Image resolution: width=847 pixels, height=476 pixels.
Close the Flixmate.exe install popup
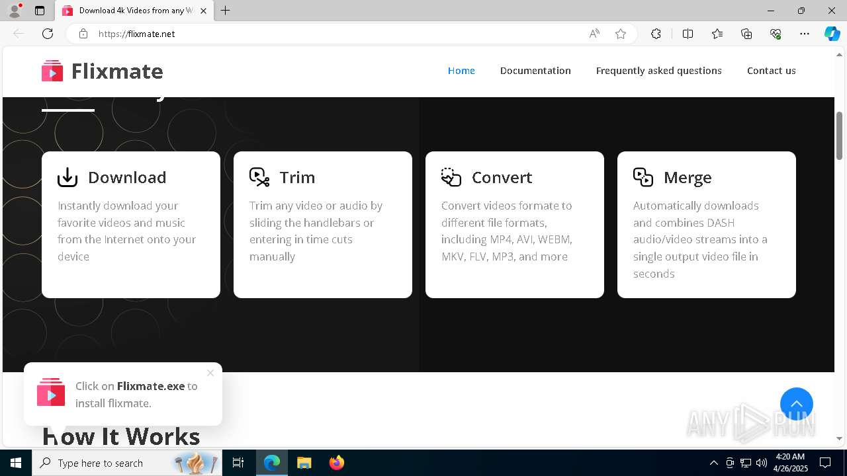point(210,373)
